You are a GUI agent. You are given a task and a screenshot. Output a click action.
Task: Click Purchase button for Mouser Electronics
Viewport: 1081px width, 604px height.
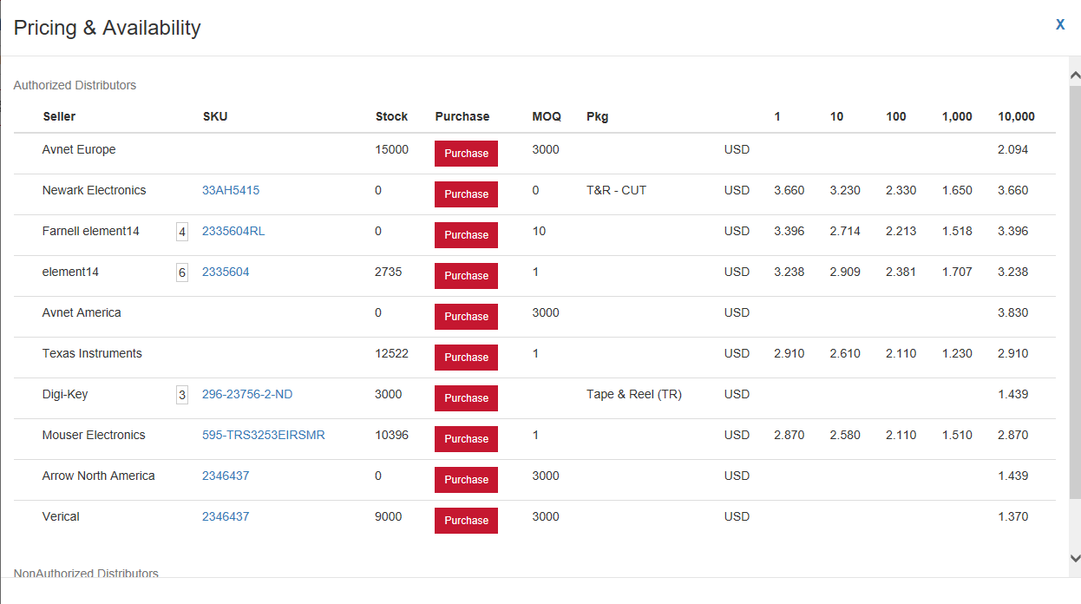[466, 439]
